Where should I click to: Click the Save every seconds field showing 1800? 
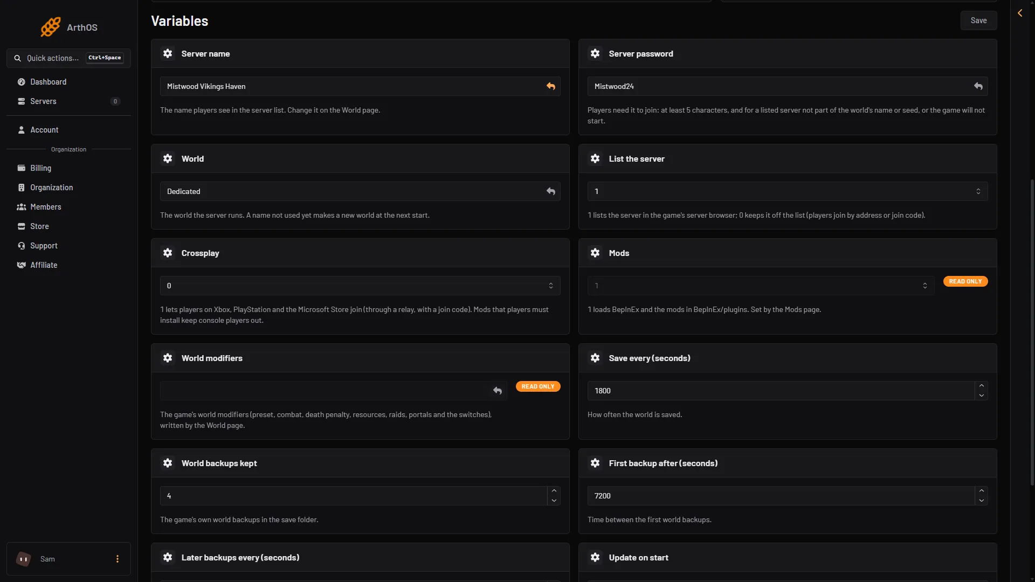point(781,391)
